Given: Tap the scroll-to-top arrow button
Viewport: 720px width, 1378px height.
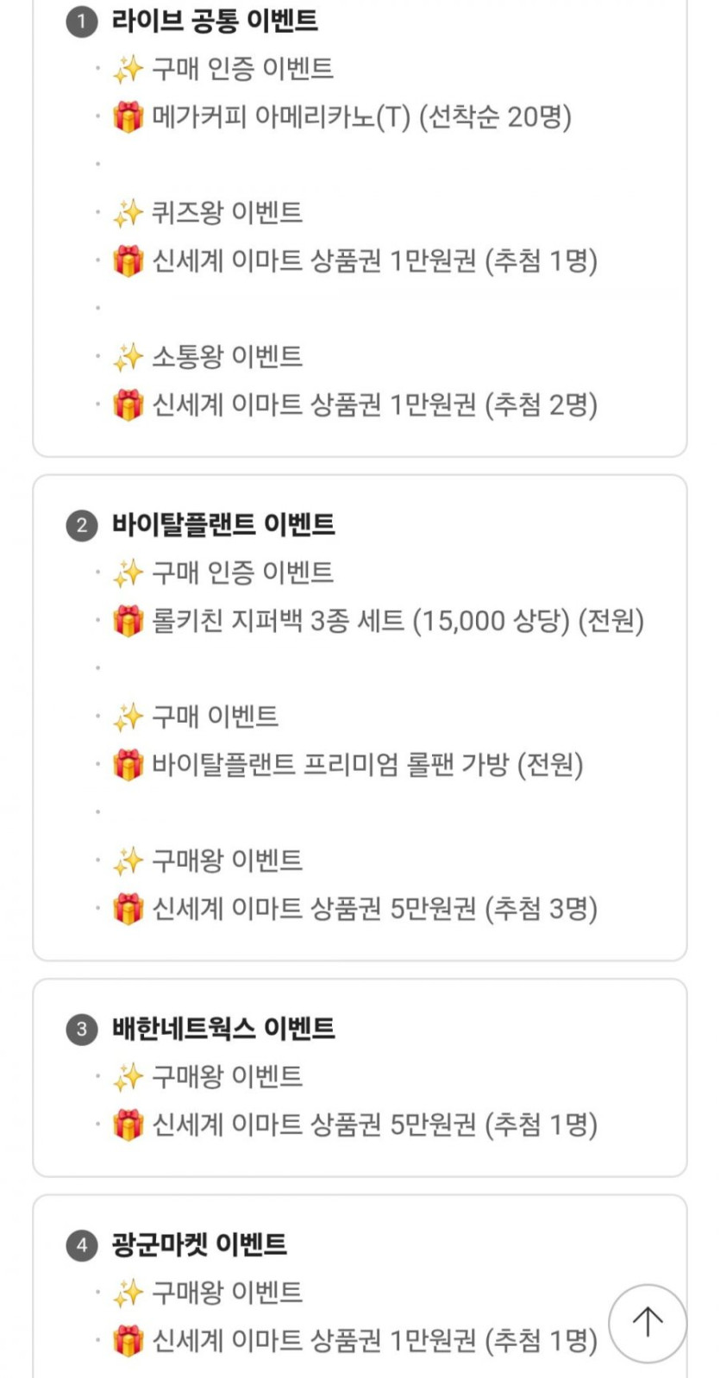Looking at the screenshot, I should click(647, 1323).
